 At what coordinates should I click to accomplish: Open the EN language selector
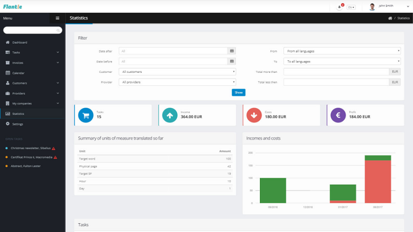[351, 7]
